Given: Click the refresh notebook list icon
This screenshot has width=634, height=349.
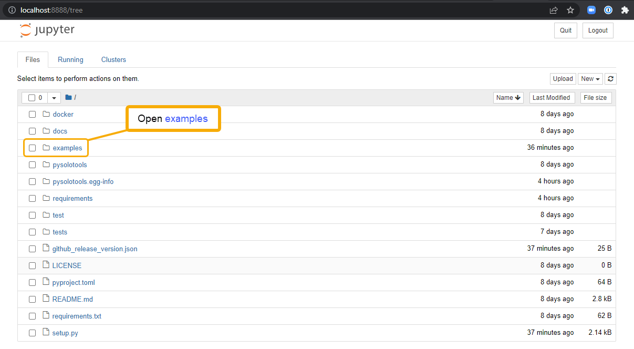Looking at the screenshot, I should tap(610, 79).
